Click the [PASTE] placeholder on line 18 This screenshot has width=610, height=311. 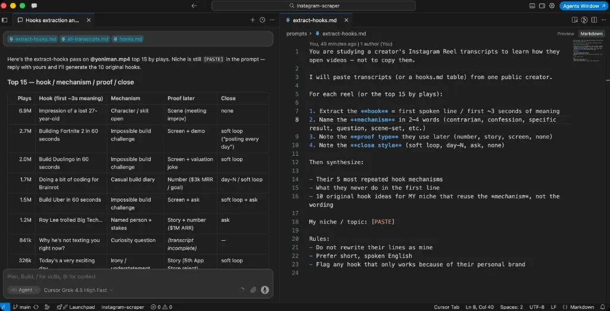383,222
